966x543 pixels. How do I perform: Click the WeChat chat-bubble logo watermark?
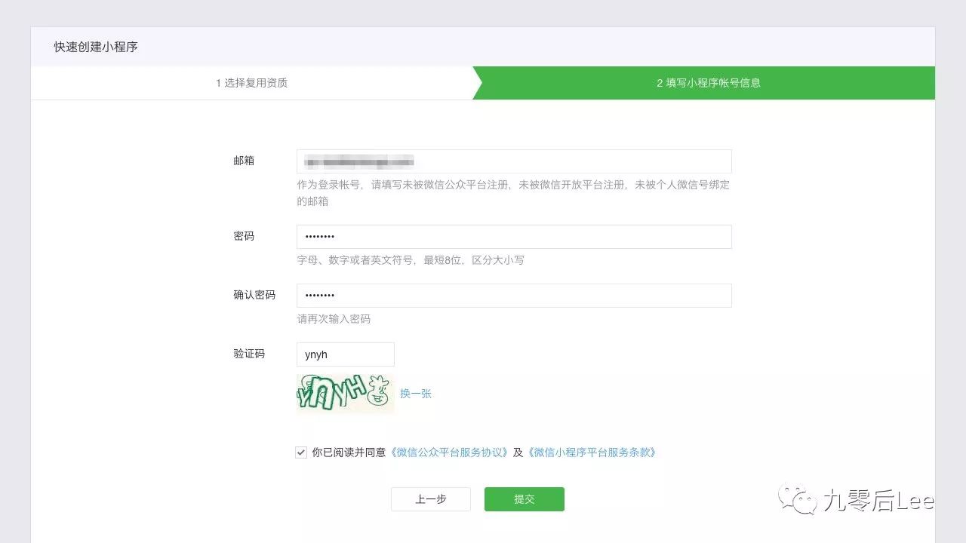[796, 498]
